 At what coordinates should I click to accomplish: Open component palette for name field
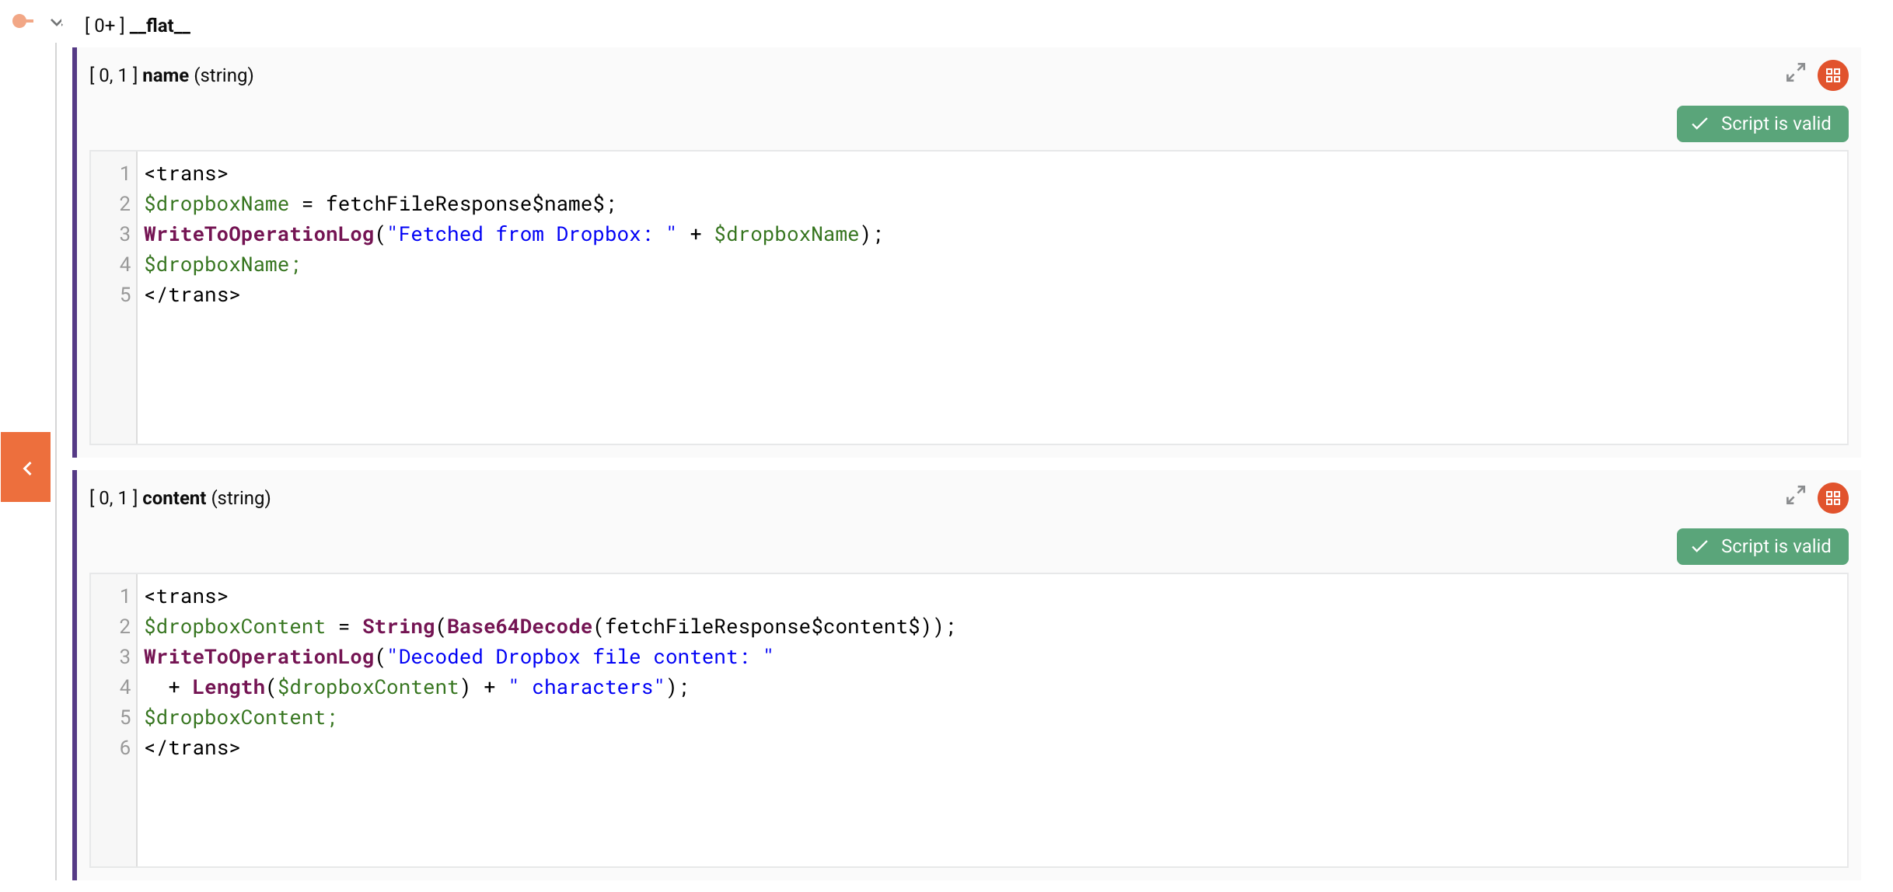1832,75
